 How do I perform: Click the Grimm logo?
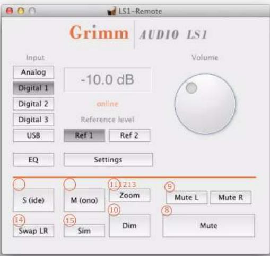99,33
